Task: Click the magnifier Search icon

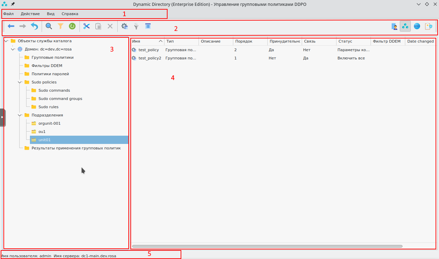Action: 49,26
